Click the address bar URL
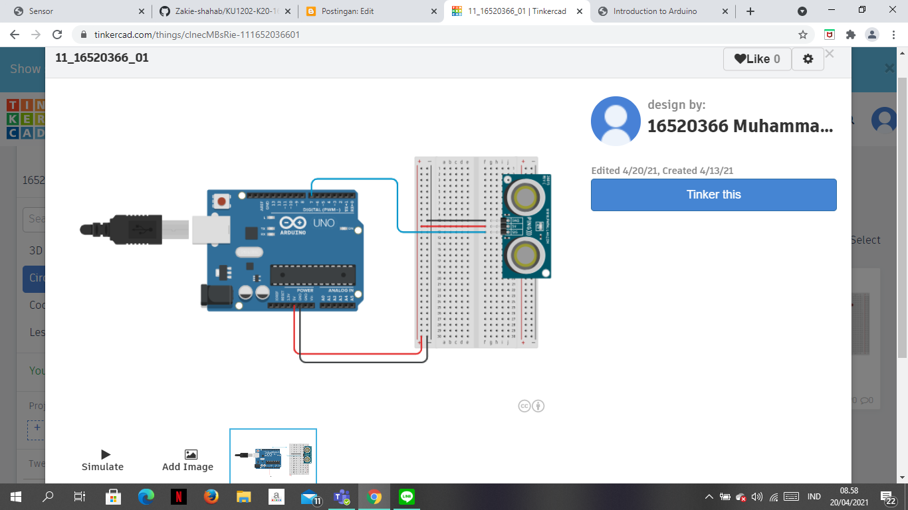Screen dimensions: 908x510 [x=197, y=35]
